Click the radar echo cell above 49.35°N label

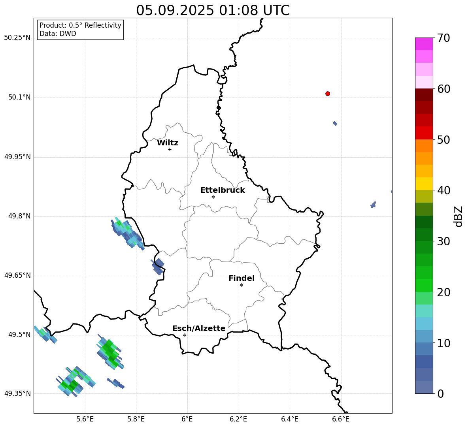point(75,382)
